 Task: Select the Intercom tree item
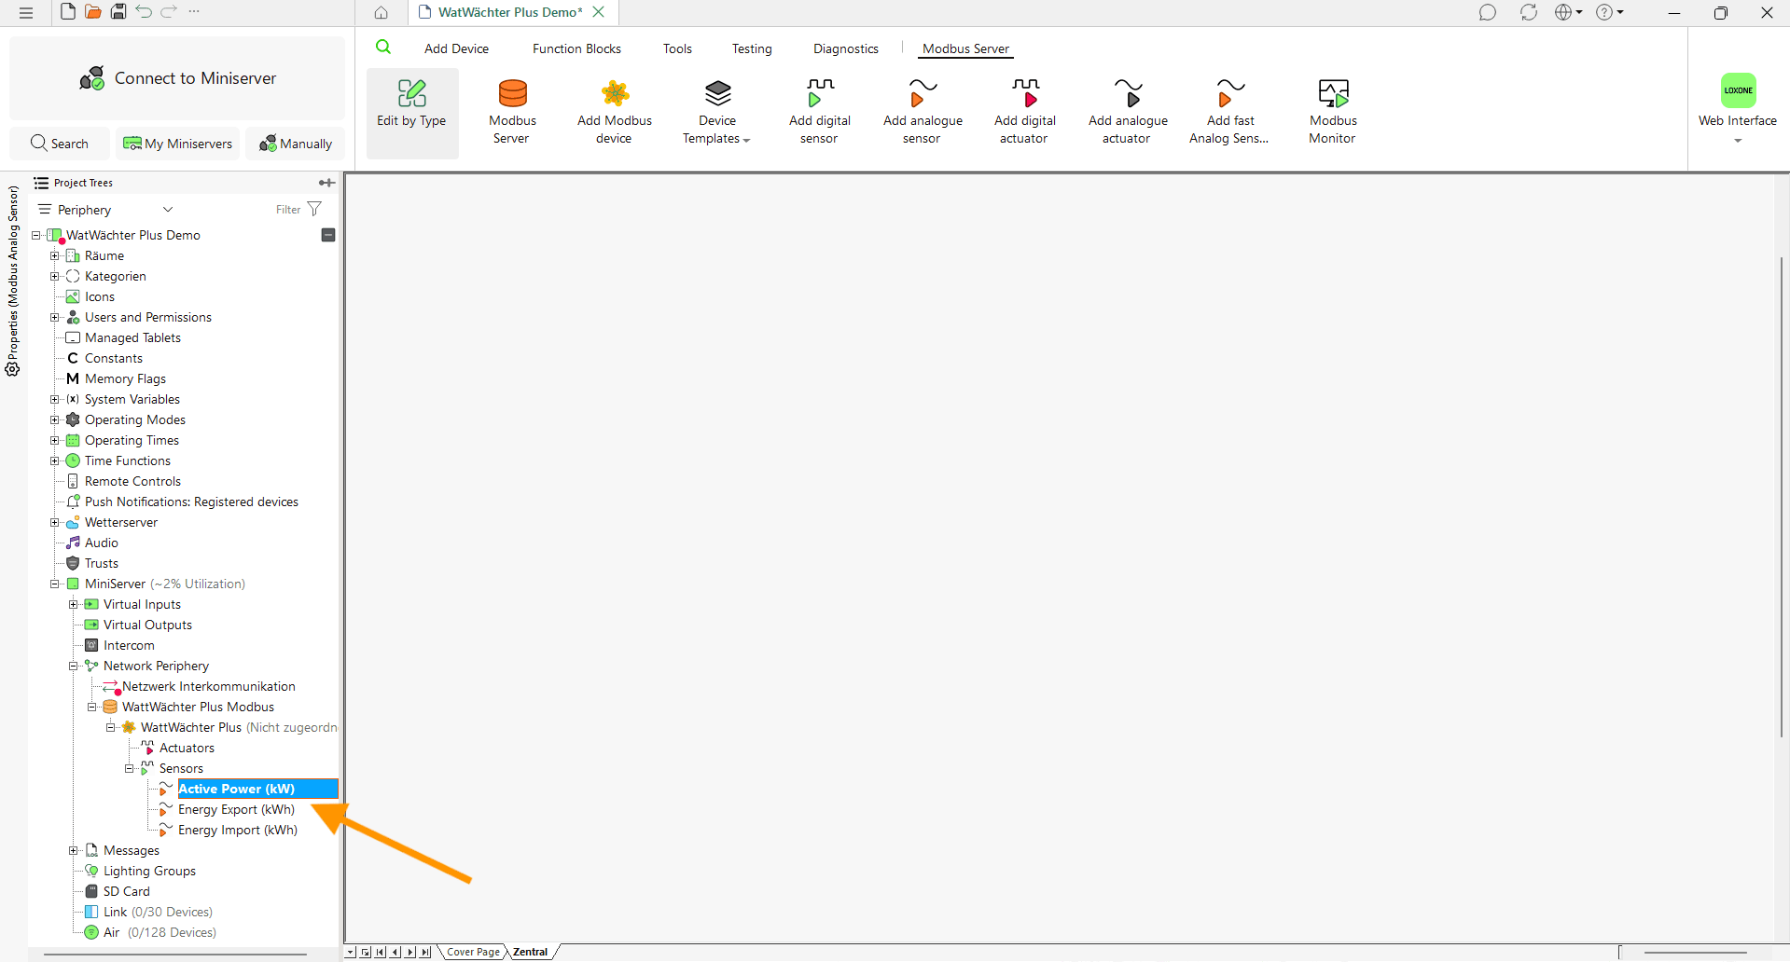pyautogui.click(x=129, y=645)
